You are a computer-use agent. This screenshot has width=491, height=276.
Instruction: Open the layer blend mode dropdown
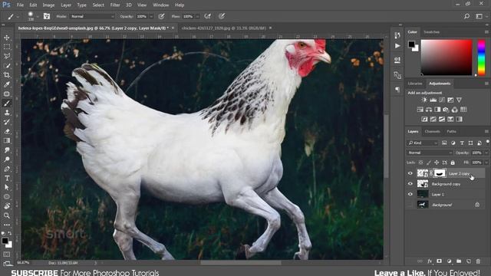[x=430, y=153]
